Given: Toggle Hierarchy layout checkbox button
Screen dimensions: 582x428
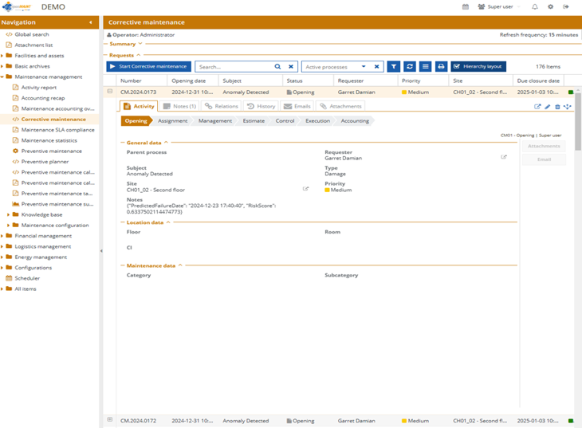Looking at the screenshot, I should [x=478, y=66].
